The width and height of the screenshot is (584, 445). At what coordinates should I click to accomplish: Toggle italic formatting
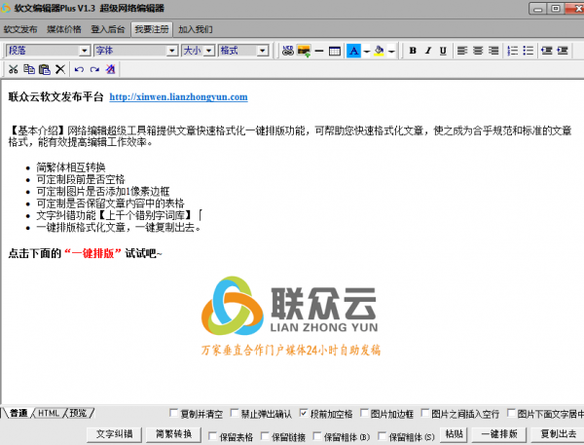coord(428,51)
